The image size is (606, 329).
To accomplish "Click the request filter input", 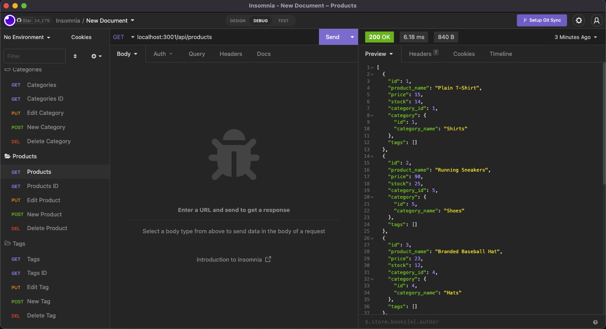I will (35, 56).
